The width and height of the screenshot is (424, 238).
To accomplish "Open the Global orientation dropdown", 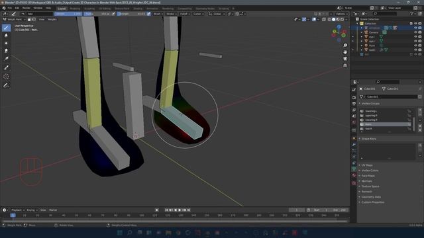I will [x=217, y=14].
